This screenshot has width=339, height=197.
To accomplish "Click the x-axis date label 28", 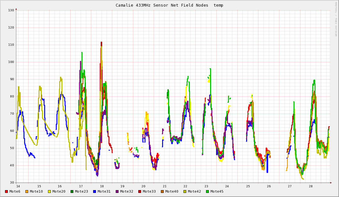I will (311, 186).
